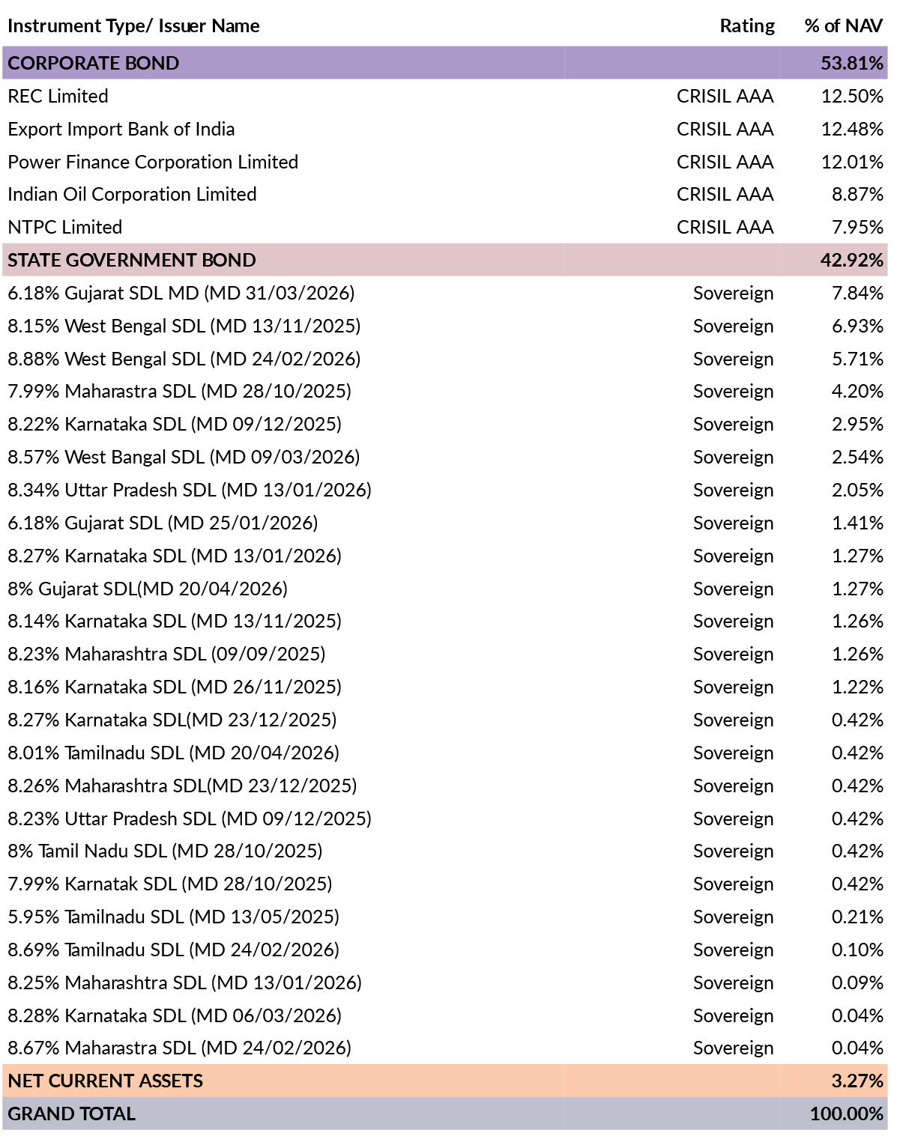Select the CORPORATE BOND header row
This screenshot has width=897, height=1142.
click(445, 63)
